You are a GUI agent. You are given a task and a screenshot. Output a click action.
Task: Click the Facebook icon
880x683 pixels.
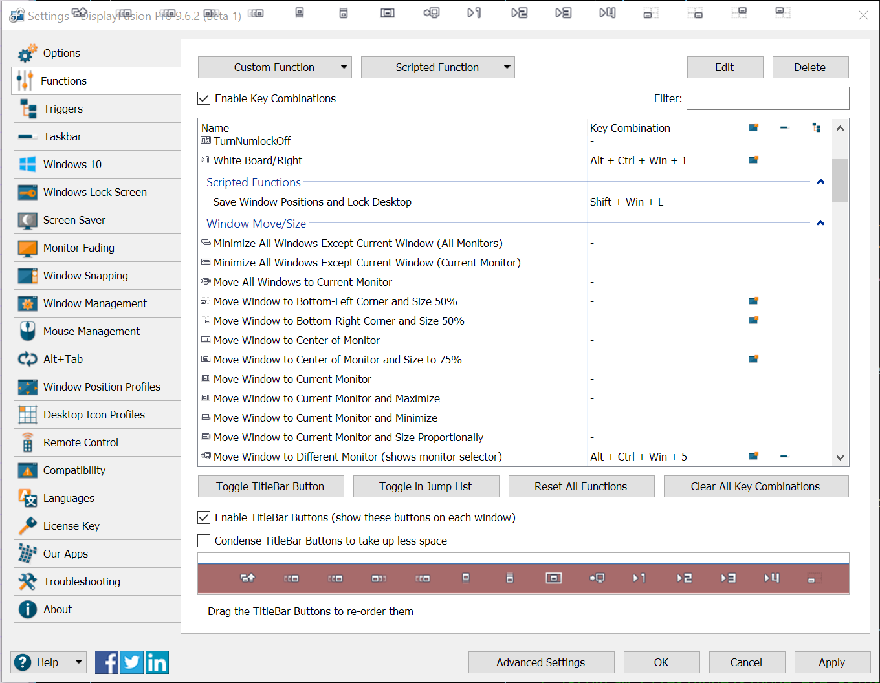click(107, 662)
